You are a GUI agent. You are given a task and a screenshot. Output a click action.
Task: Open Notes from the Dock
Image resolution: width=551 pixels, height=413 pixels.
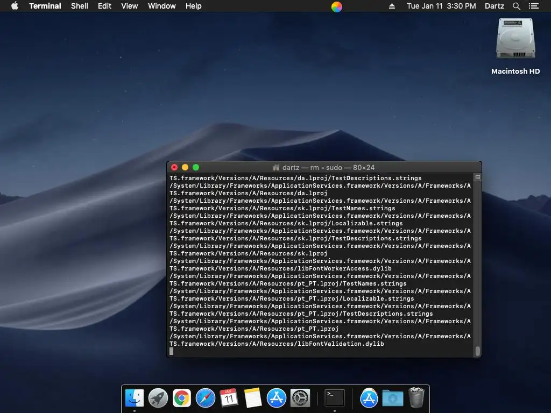(253, 398)
